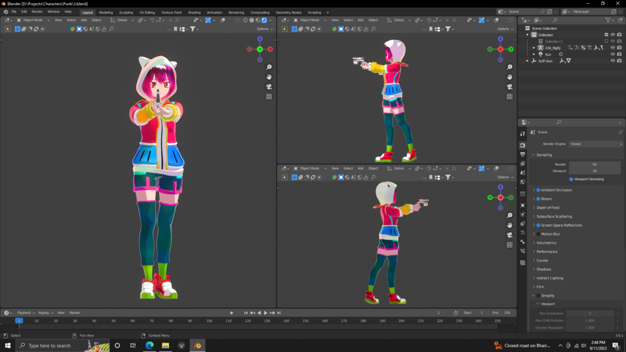Click outliner filter funnel icon
Screen dimensions: 626x352
609,20
